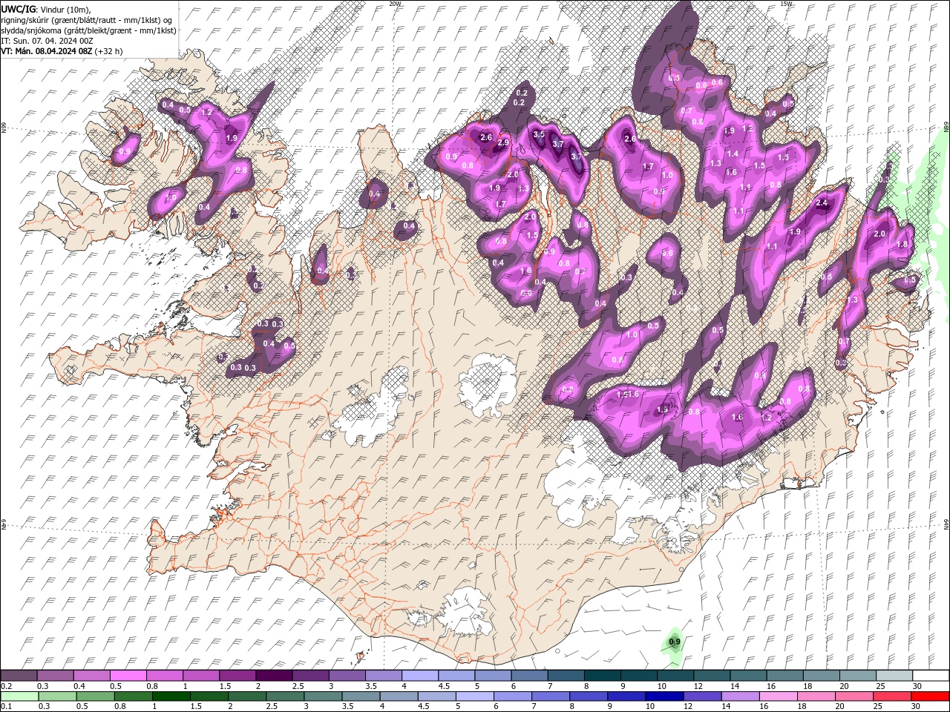Image resolution: width=950 pixels, height=712 pixels.
Task: Select the rain legend swatch starting at 10
Action: (664, 696)
